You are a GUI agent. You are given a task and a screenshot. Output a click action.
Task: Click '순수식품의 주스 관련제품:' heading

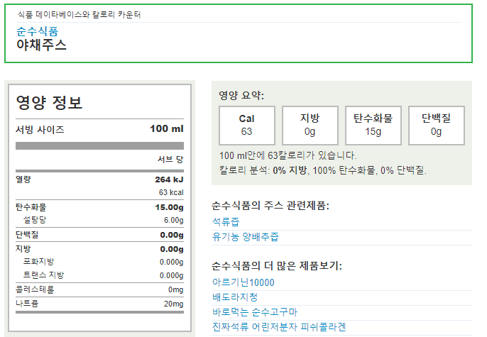coord(270,206)
